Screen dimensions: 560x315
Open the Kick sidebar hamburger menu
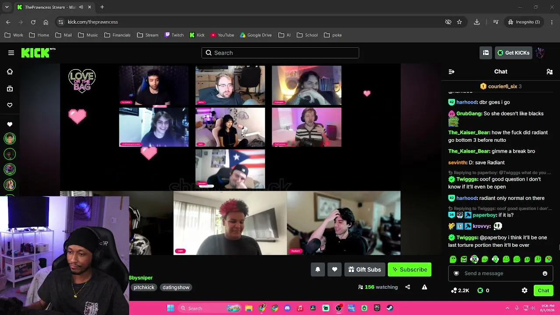click(11, 53)
